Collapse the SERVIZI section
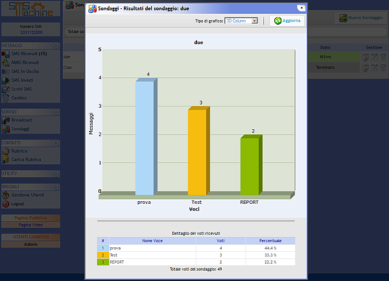The height and width of the screenshot is (281, 389). pyautogui.click(x=56, y=112)
